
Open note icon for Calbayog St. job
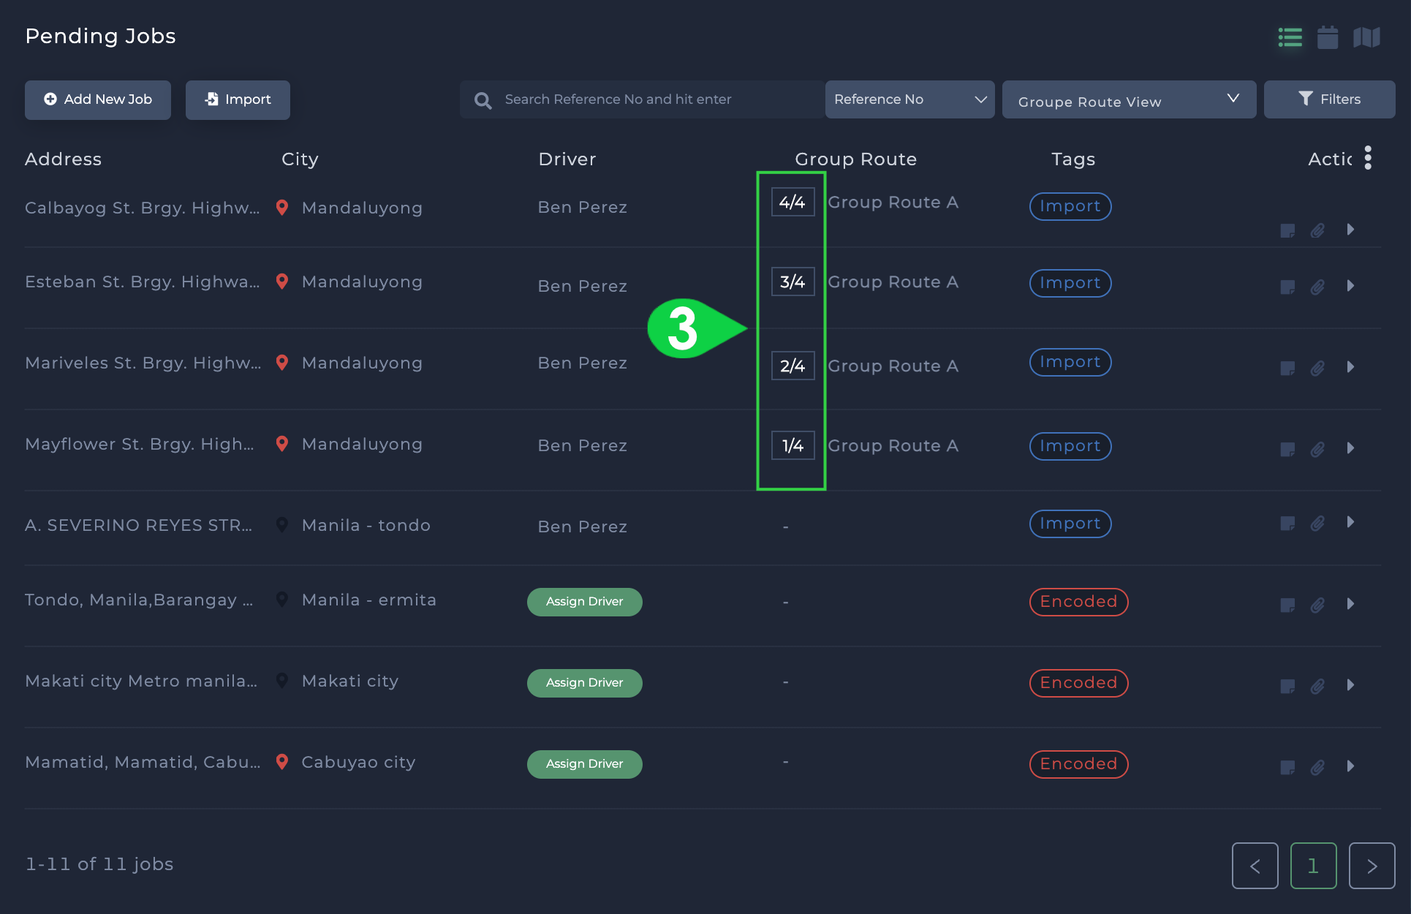pyautogui.click(x=1287, y=231)
